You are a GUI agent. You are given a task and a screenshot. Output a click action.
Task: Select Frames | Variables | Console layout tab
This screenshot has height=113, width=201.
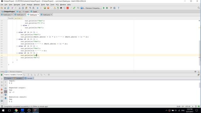(x=13, y=75)
